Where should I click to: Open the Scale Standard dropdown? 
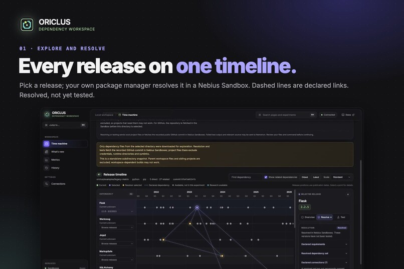point(341,177)
